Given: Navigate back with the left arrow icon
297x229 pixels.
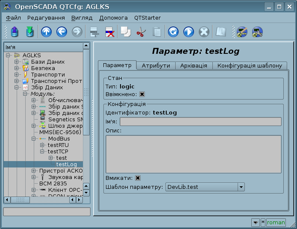Looking at the screenshot, I should (x=62, y=32).
